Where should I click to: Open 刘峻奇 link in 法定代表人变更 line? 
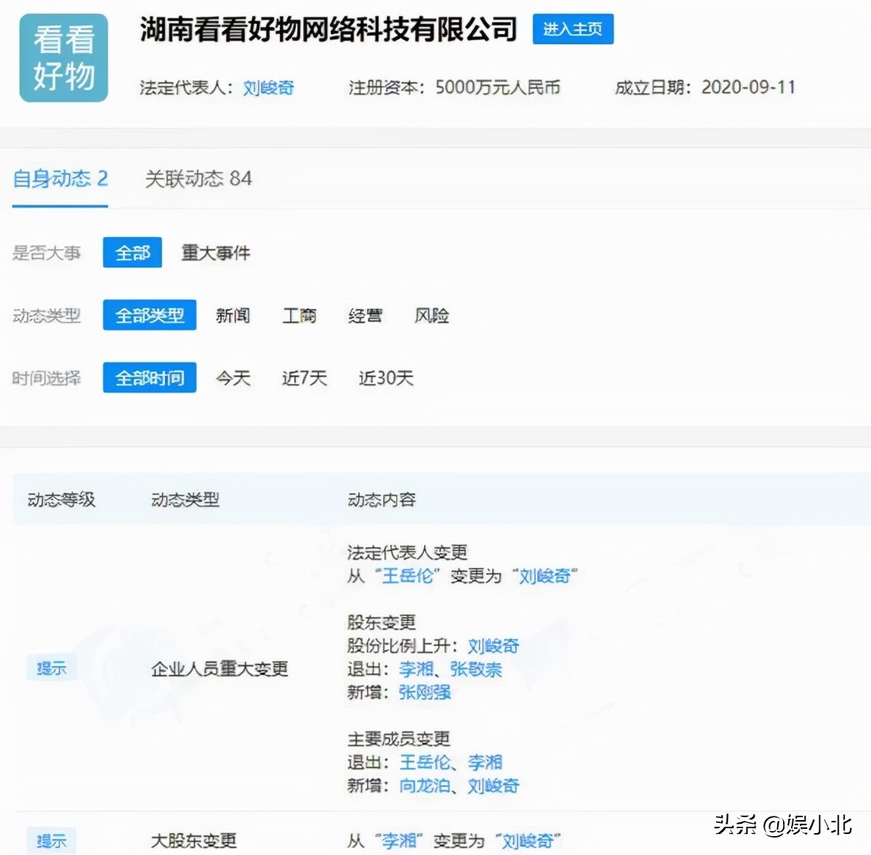point(545,576)
